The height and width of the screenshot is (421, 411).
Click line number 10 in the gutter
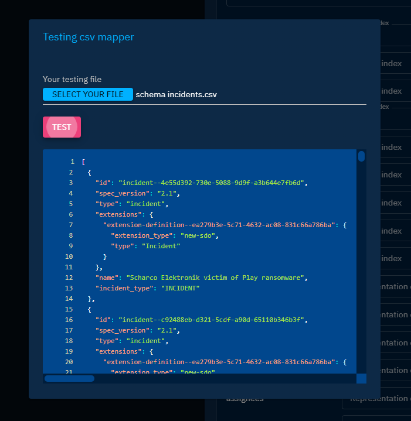pyautogui.click(x=69, y=256)
